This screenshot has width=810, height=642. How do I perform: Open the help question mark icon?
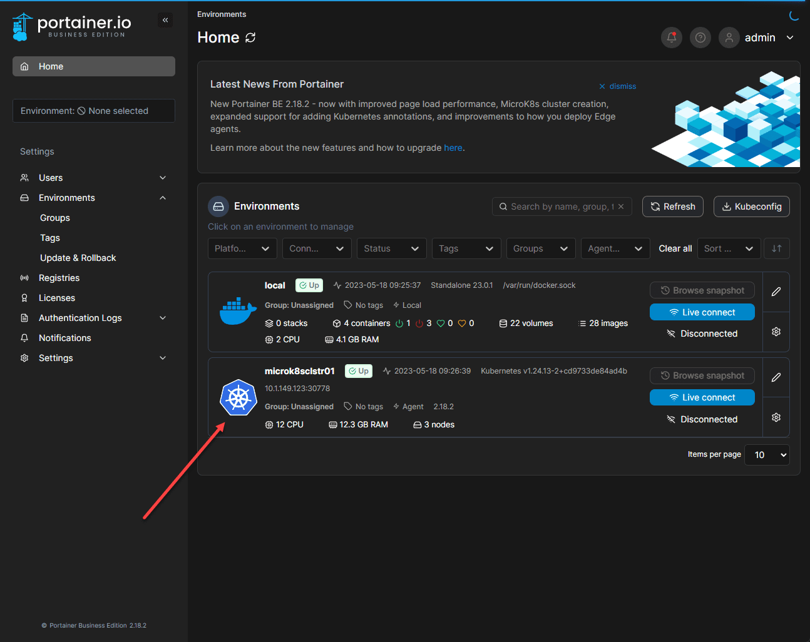(x=700, y=38)
